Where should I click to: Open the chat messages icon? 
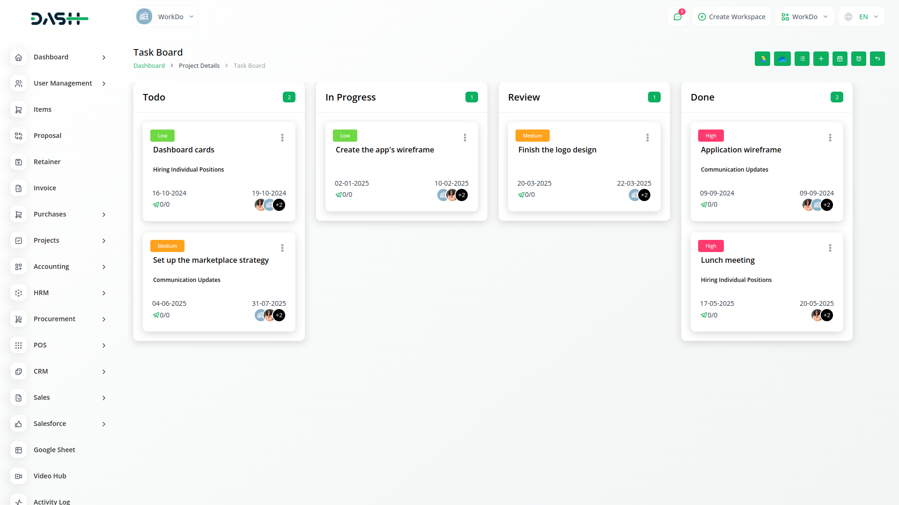click(678, 17)
